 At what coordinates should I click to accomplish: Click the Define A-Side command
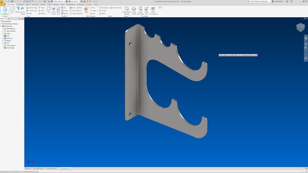[x=134, y=11]
